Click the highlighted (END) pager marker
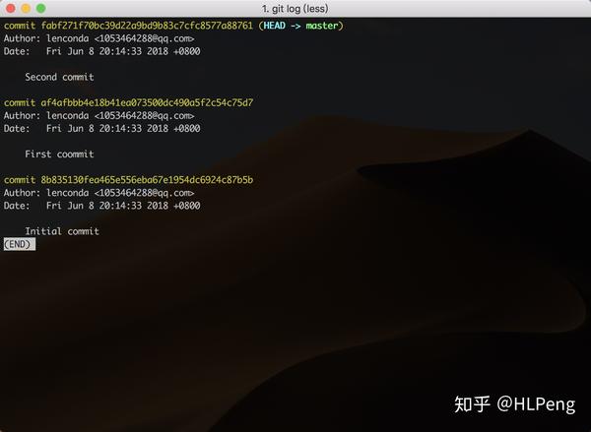This screenshot has width=591, height=432. [20, 244]
